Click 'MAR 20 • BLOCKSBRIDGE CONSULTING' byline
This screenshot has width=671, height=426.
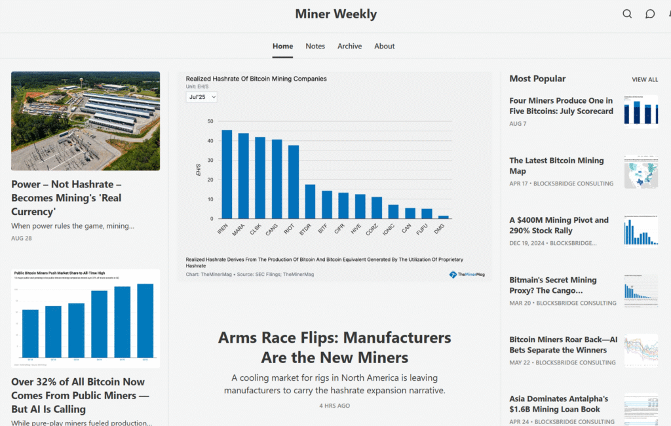pos(563,303)
